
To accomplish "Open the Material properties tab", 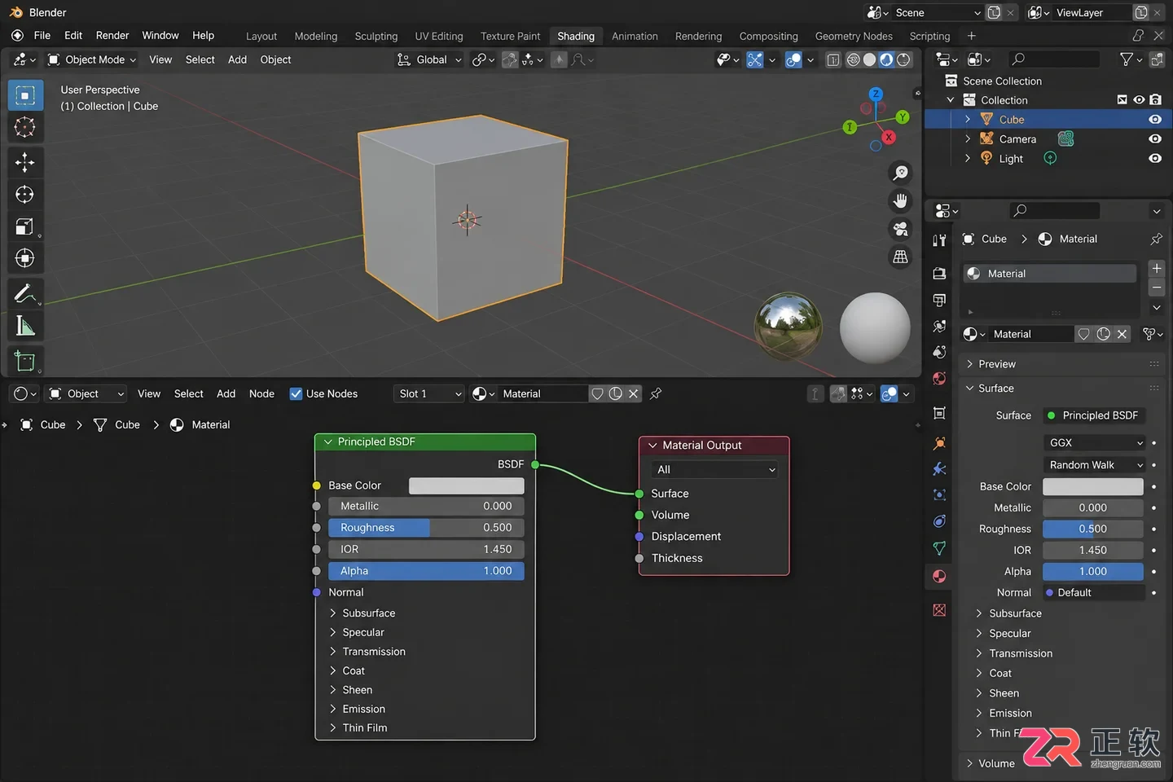I will (x=939, y=576).
